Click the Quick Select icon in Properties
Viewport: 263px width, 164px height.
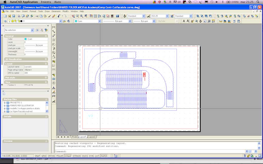tap(46, 30)
